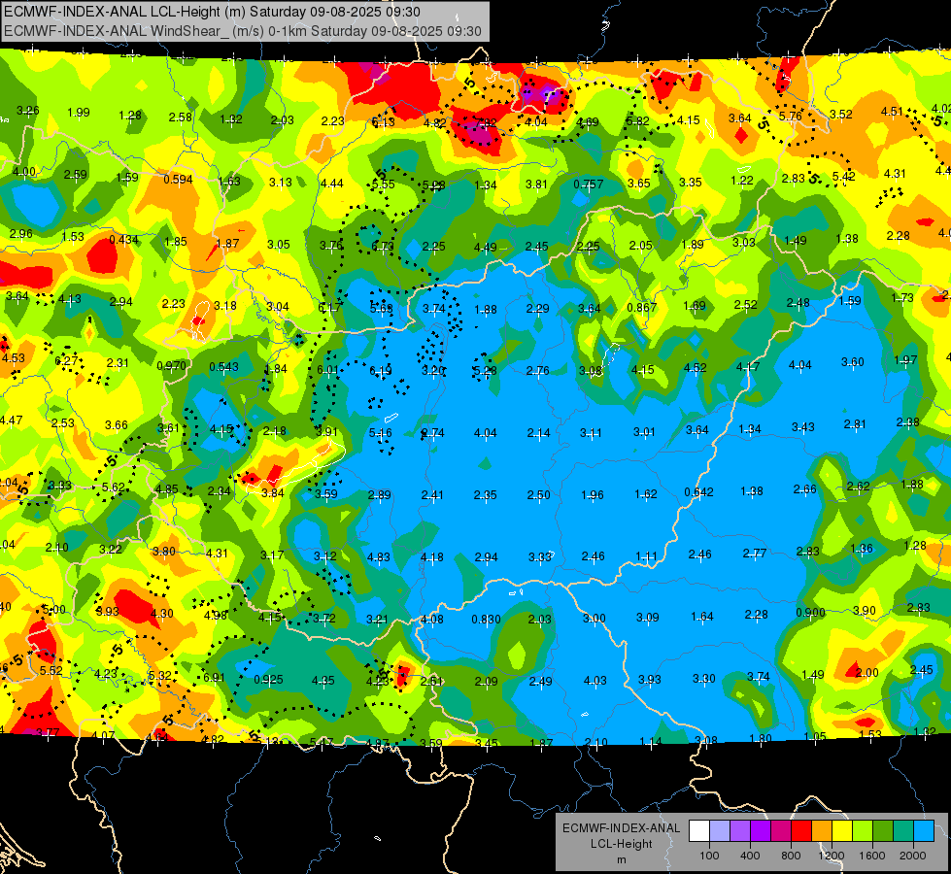Screen dimensions: 951x874
Task: Click the wind shear value '4.35'
Action: [323, 681]
